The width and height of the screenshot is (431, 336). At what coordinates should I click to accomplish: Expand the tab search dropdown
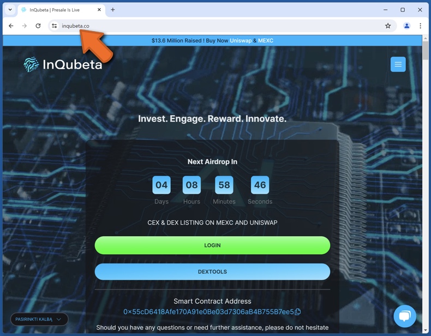tap(10, 10)
